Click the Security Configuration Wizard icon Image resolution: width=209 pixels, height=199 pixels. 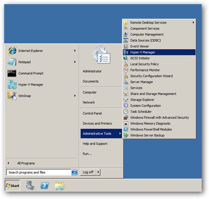[x=126, y=76]
